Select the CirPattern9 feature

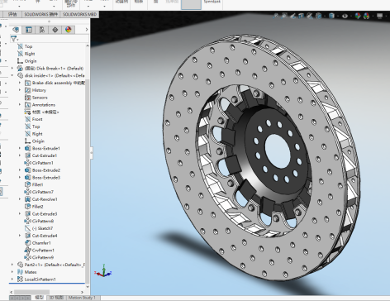pyautogui.click(x=43, y=257)
